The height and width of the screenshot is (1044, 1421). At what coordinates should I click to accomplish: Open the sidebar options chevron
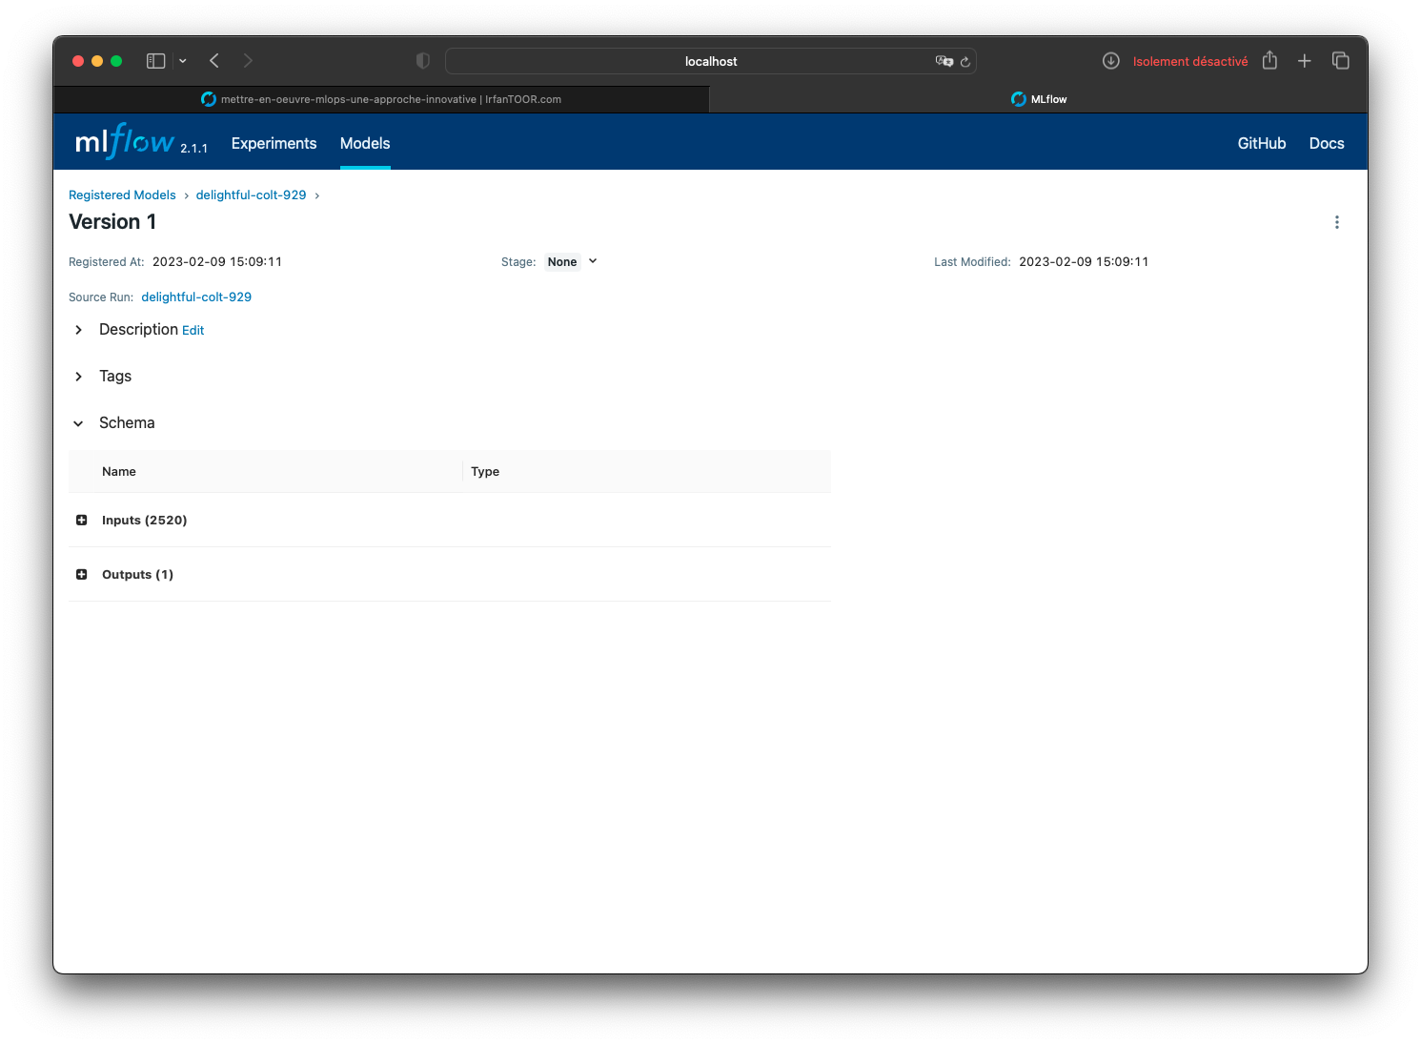182,61
